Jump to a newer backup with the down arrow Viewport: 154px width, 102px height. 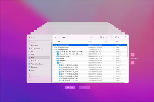pyautogui.click(x=133, y=63)
